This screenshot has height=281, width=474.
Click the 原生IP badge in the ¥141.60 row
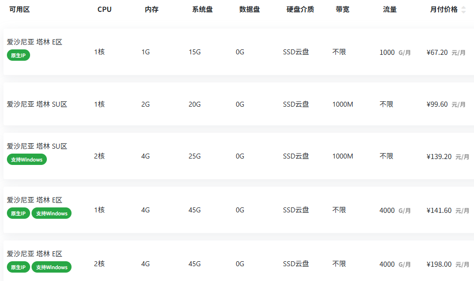click(18, 213)
